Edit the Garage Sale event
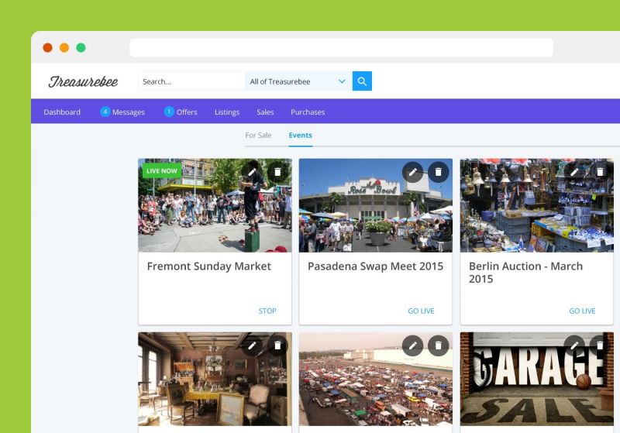The width and height of the screenshot is (620, 433). [x=574, y=345]
